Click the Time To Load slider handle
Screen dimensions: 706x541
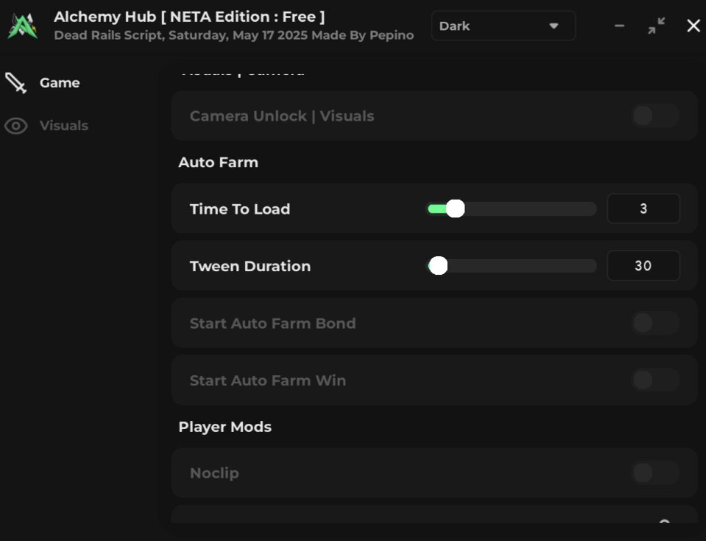pos(455,209)
